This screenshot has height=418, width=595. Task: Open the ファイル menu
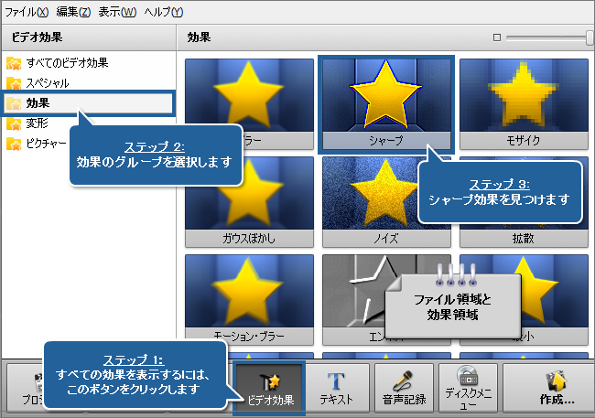pyautogui.click(x=27, y=12)
